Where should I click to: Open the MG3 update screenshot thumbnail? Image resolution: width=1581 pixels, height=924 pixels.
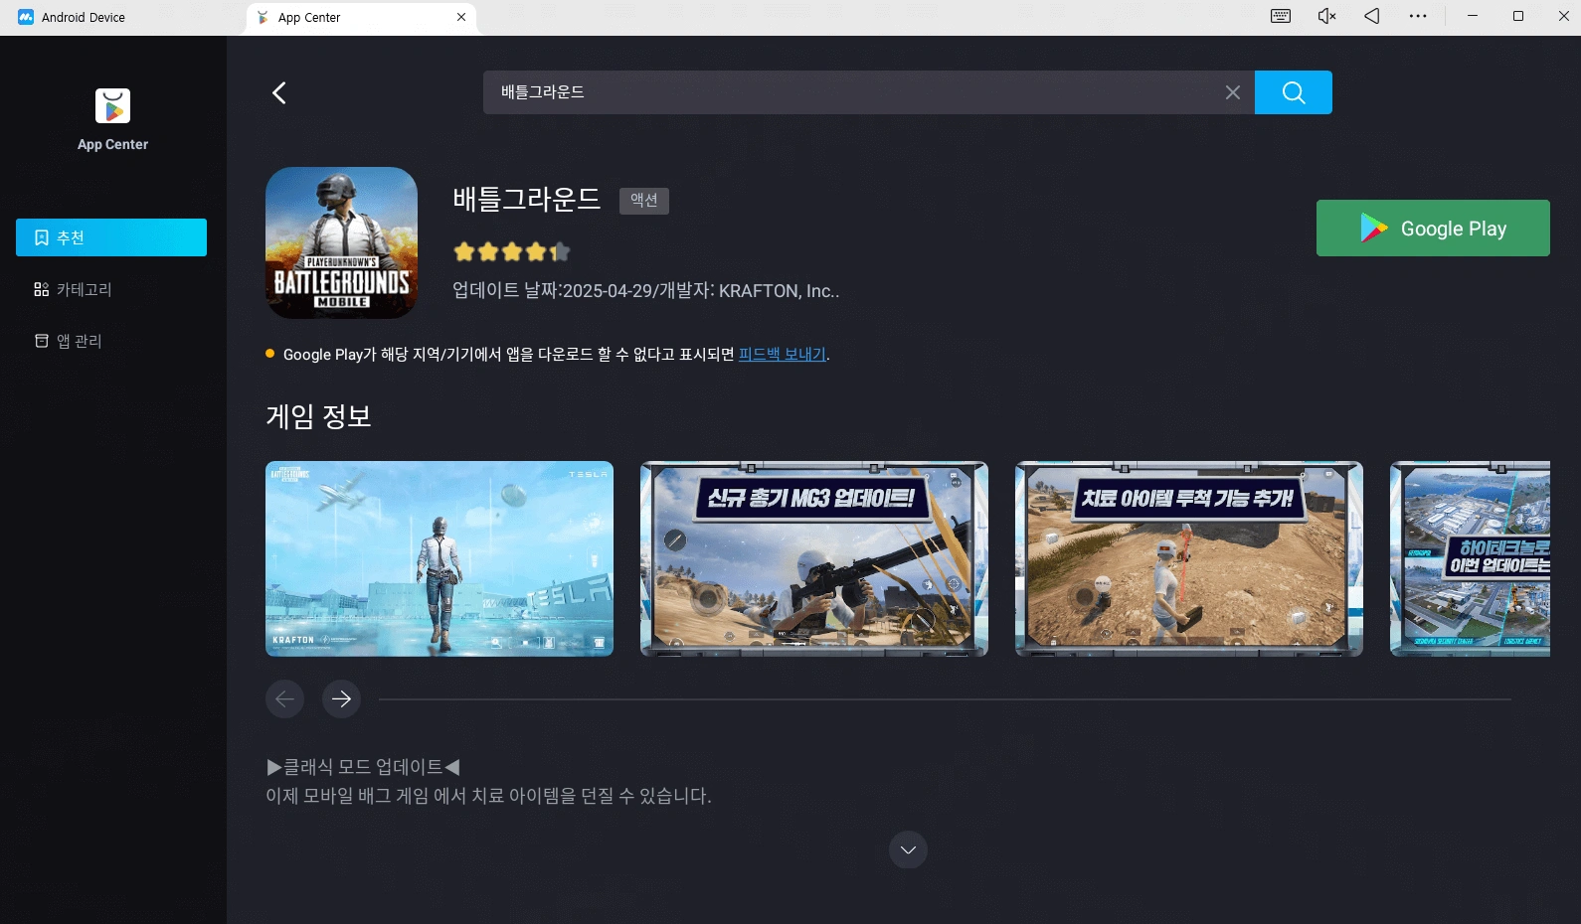(813, 558)
